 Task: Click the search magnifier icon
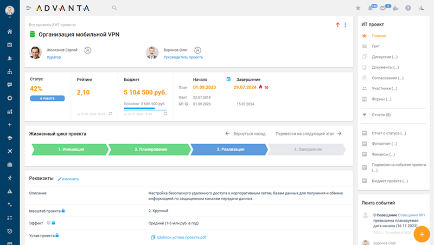pyautogui.click(x=114, y=8)
